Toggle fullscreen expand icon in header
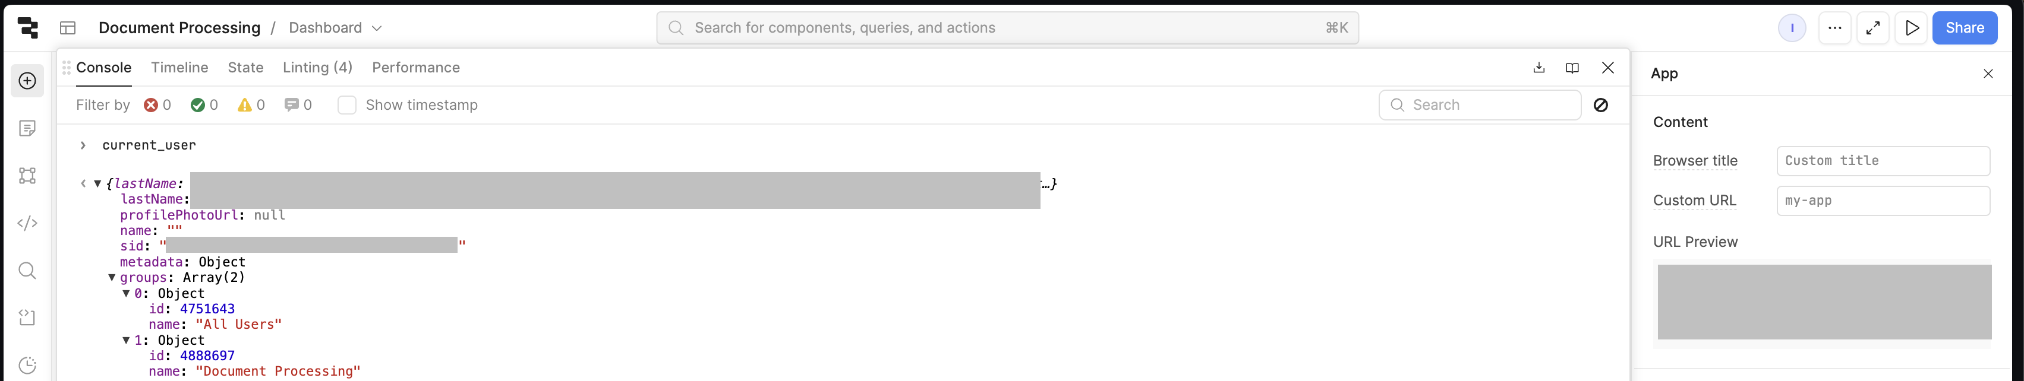Viewport: 2024px width, 381px height. coord(1873,28)
